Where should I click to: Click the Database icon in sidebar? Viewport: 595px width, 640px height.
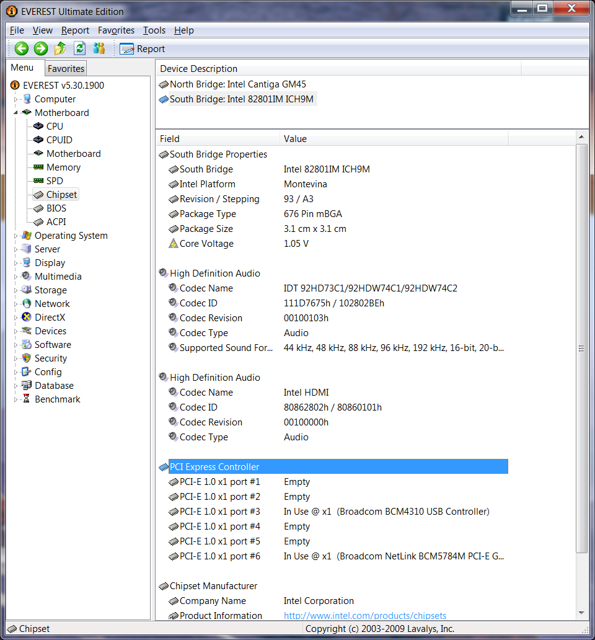(27, 385)
